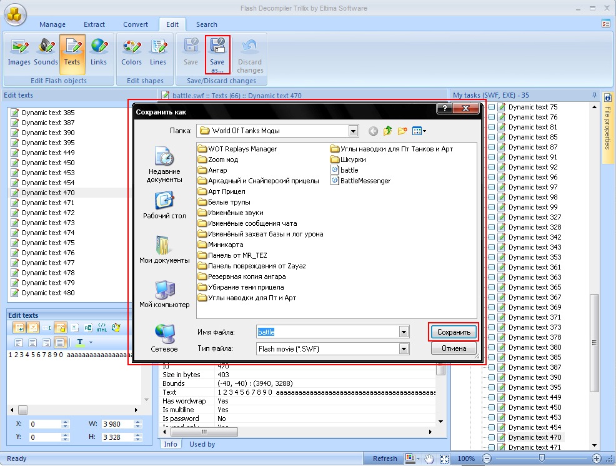
Task: Check the Dynamic text 81 checkbox
Action: tap(492, 127)
